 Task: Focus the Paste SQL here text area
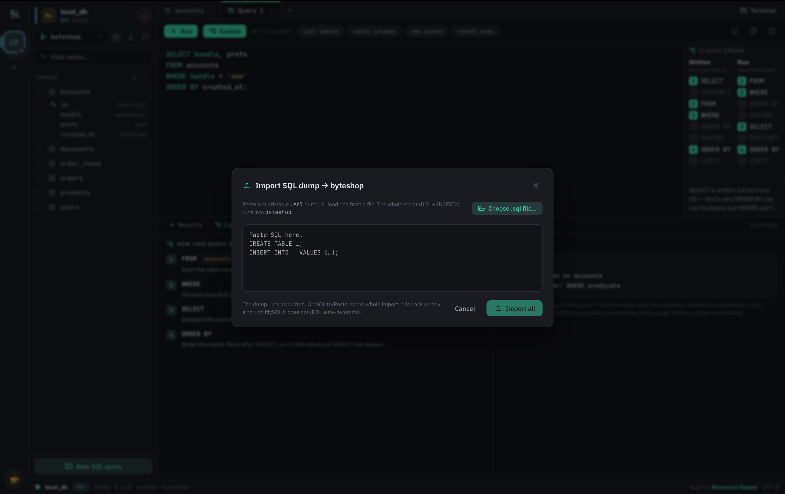point(392,258)
